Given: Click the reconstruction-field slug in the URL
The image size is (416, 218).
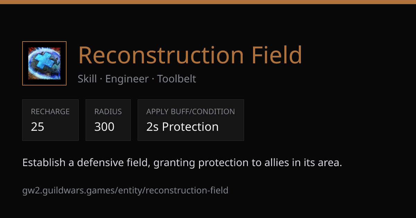Looking at the screenshot, I should [187, 190].
